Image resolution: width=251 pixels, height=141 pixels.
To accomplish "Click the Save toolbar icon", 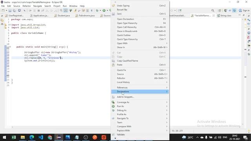I will click(10, 11).
